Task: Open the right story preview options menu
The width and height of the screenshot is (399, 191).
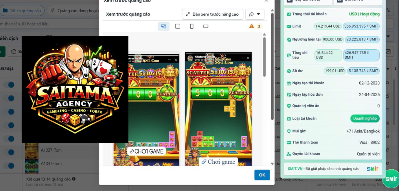Action: point(242,58)
